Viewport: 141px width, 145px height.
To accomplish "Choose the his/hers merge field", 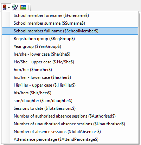I will 70,93.
